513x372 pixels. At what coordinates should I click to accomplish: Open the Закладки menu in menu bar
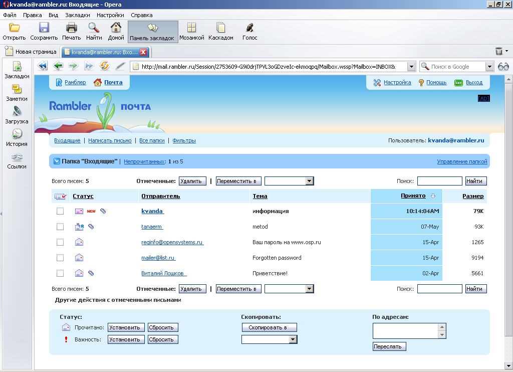(78, 15)
